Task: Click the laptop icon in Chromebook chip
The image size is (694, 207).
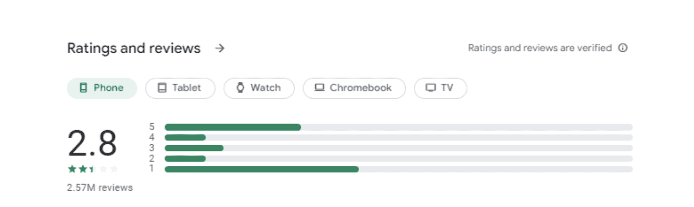Action: tap(319, 88)
